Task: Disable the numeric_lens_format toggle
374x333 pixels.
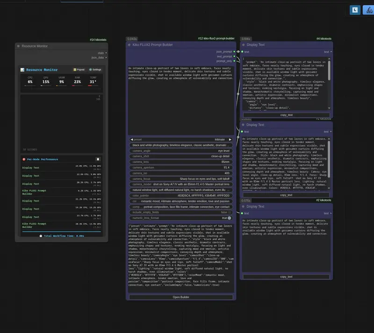Action: 229,218
